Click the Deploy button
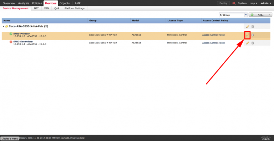This screenshot has width=274, height=141. (x=223, y=3)
